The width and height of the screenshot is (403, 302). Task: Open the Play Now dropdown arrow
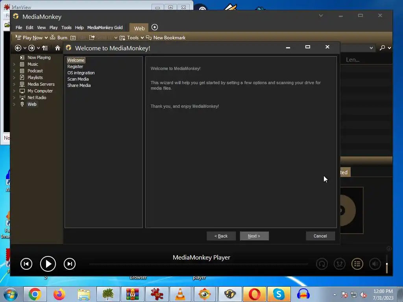pyautogui.click(x=46, y=38)
